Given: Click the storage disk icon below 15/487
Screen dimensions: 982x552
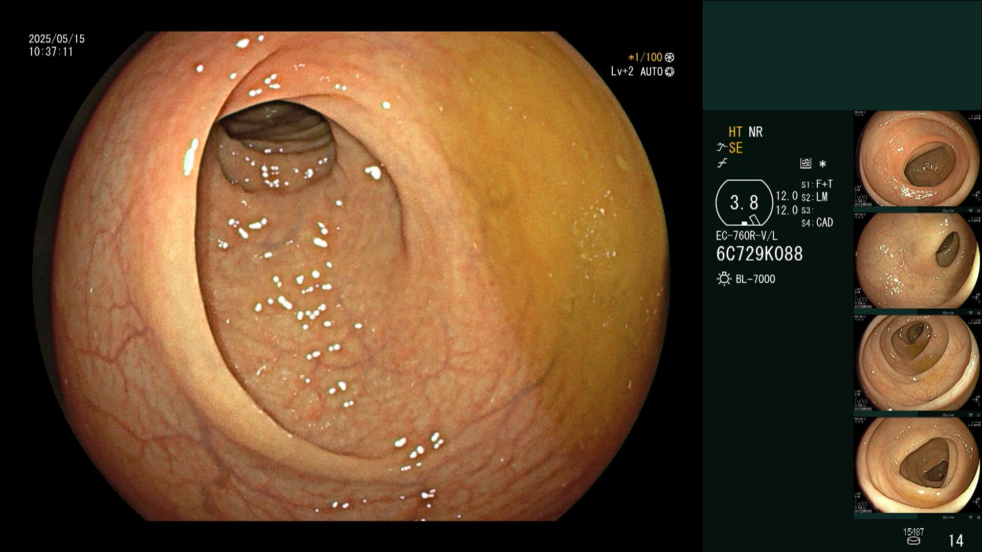Looking at the screenshot, I should point(913,540).
